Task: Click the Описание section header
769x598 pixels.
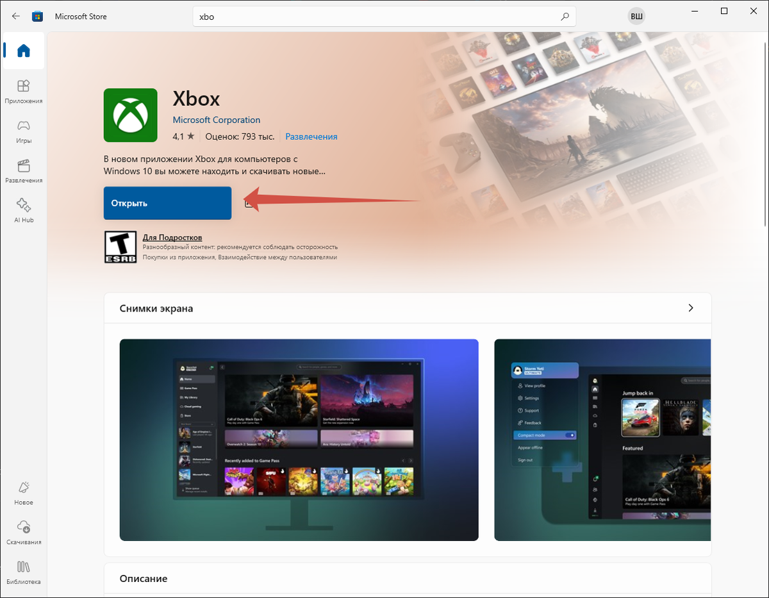Action: [144, 578]
